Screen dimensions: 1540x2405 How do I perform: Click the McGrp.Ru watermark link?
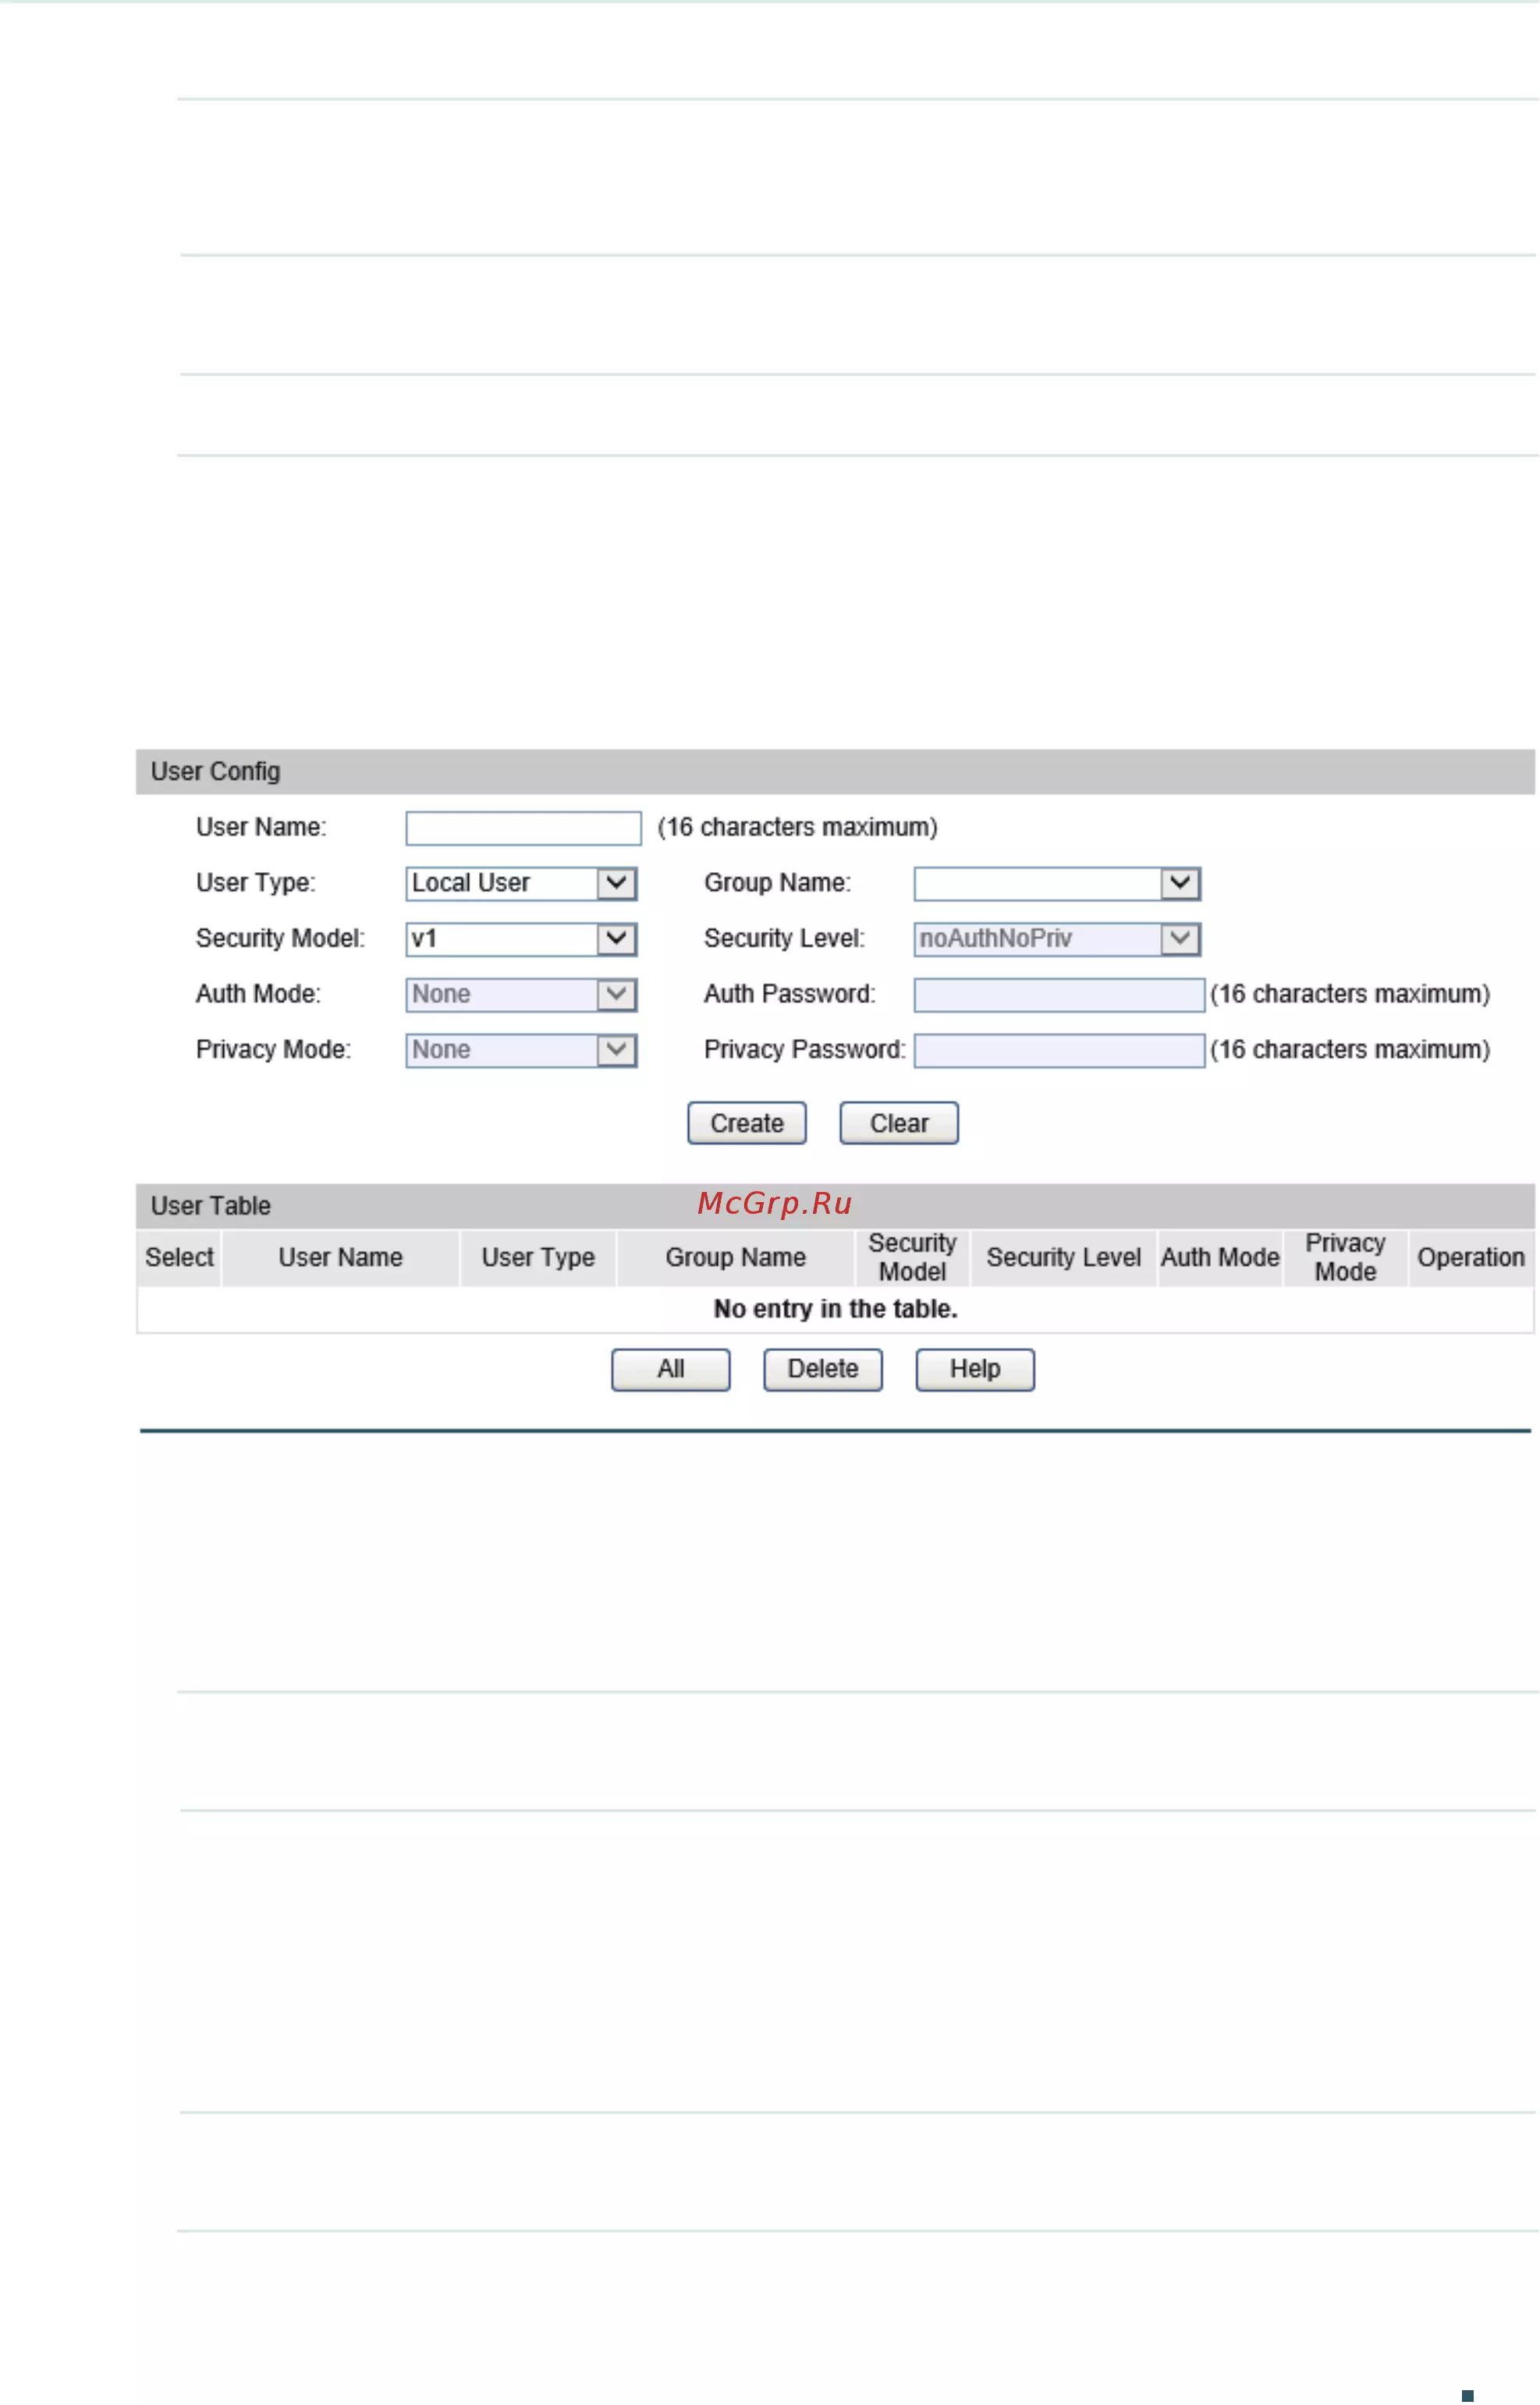coord(775,1203)
